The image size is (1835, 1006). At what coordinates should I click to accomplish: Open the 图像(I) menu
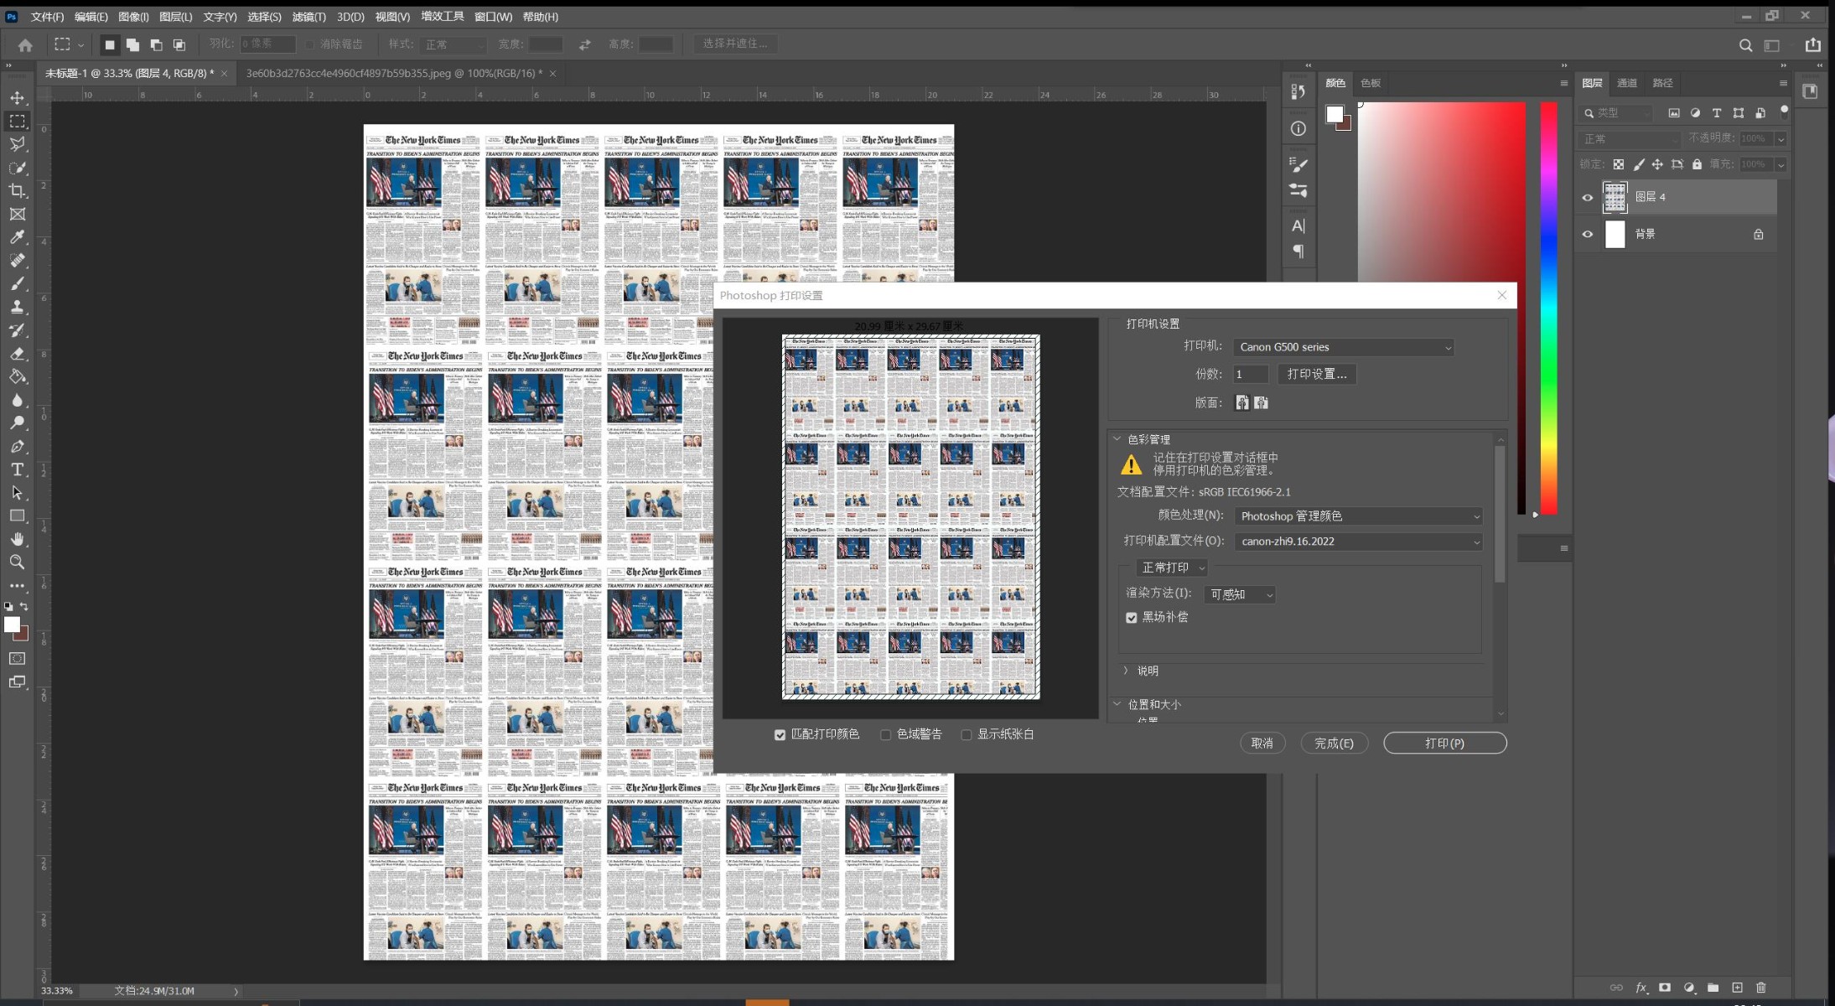(133, 17)
